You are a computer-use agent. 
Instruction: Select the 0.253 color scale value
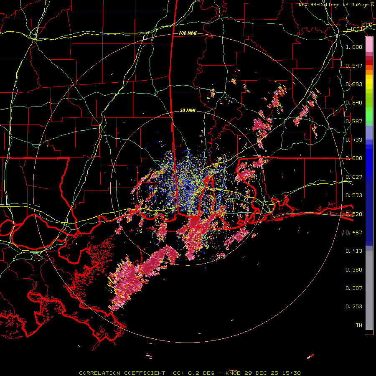pyautogui.click(x=354, y=307)
